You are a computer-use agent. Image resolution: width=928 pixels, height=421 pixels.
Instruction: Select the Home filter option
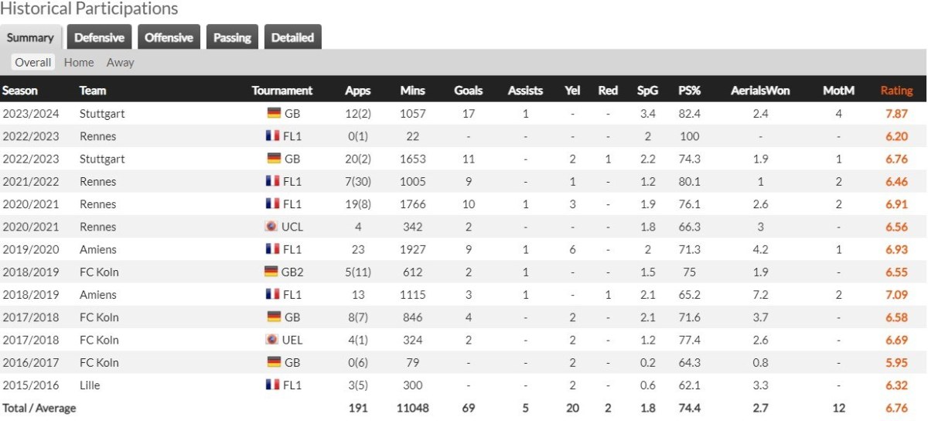(x=79, y=63)
